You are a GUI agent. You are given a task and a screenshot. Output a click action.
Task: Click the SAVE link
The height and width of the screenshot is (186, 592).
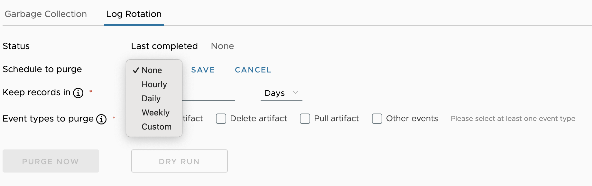pos(203,70)
